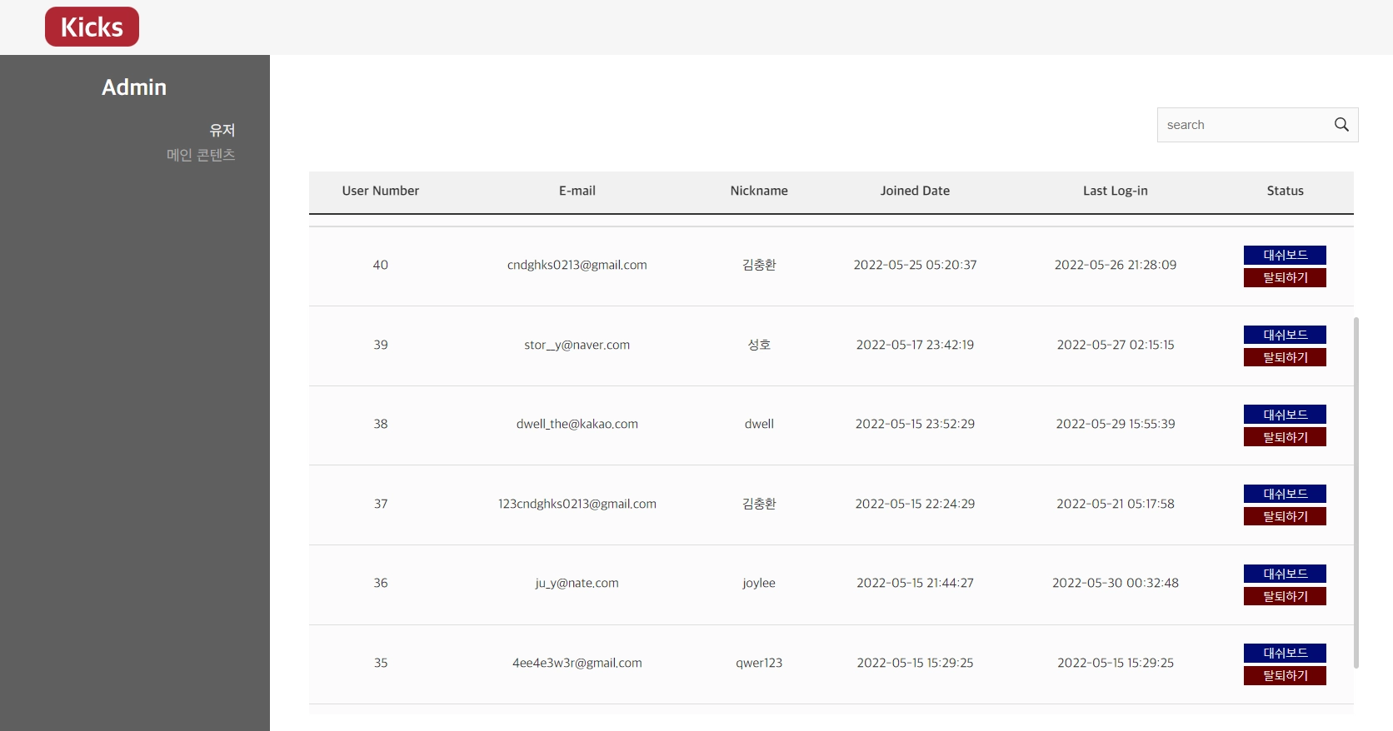Open 대쉬보드 for user 37
The image size is (1393, 731).
[1285, 494]
